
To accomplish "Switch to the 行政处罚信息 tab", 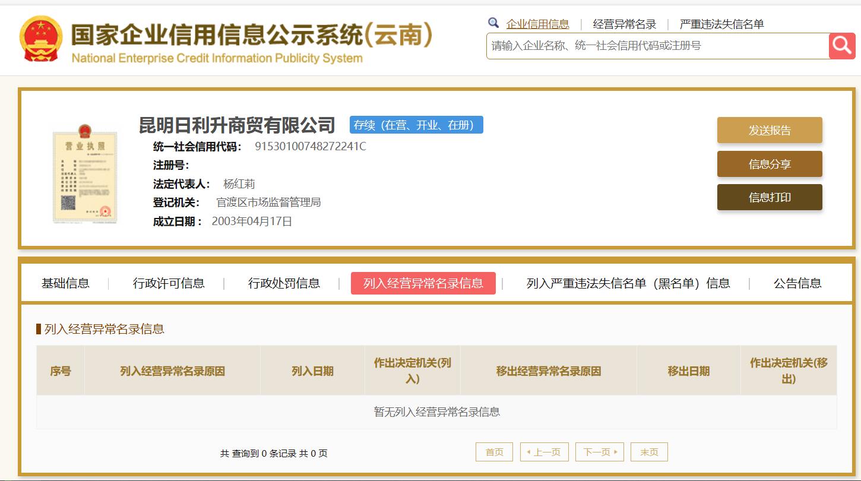I will pos(284,283).
